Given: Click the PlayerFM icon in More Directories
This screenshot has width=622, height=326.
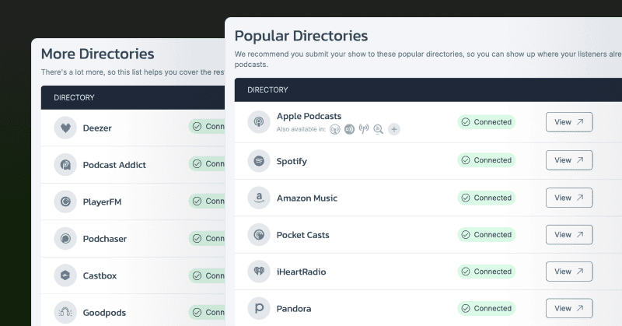Looking at the screenshot, I should click(x=65, y=202).
